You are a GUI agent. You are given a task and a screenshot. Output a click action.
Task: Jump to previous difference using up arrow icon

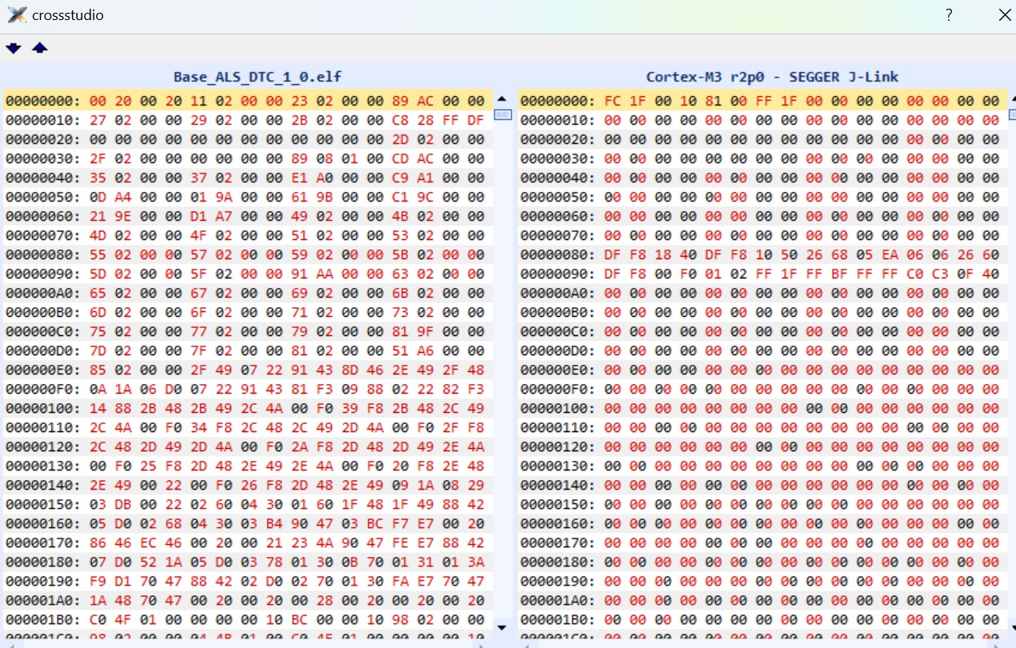click(38, 48)
